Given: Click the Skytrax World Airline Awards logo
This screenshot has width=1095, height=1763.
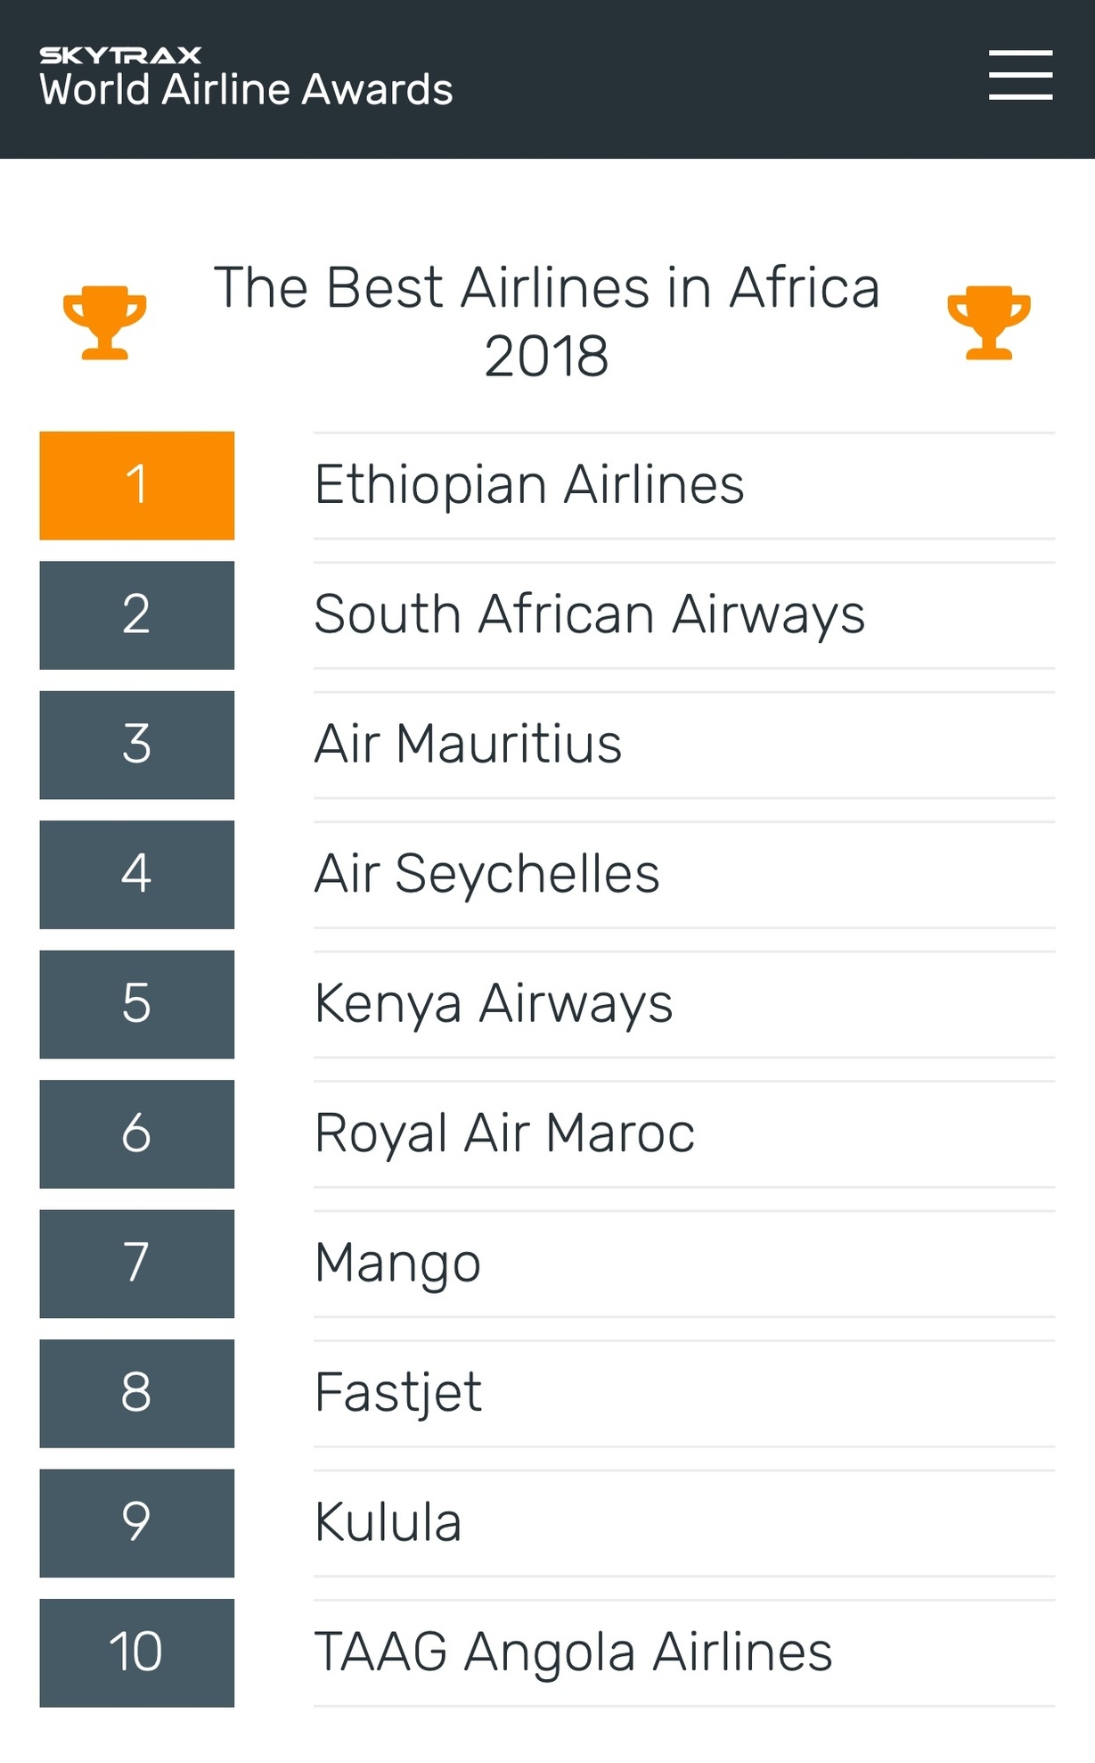Looking at the screenshot, I should (246, 78).
